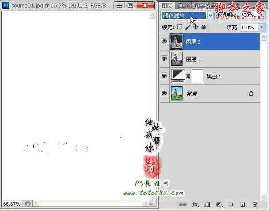The width and height of the screenshot is (270, 211).
Task: Create new fill or adjustment layer
Action: (x=219, y=204)
